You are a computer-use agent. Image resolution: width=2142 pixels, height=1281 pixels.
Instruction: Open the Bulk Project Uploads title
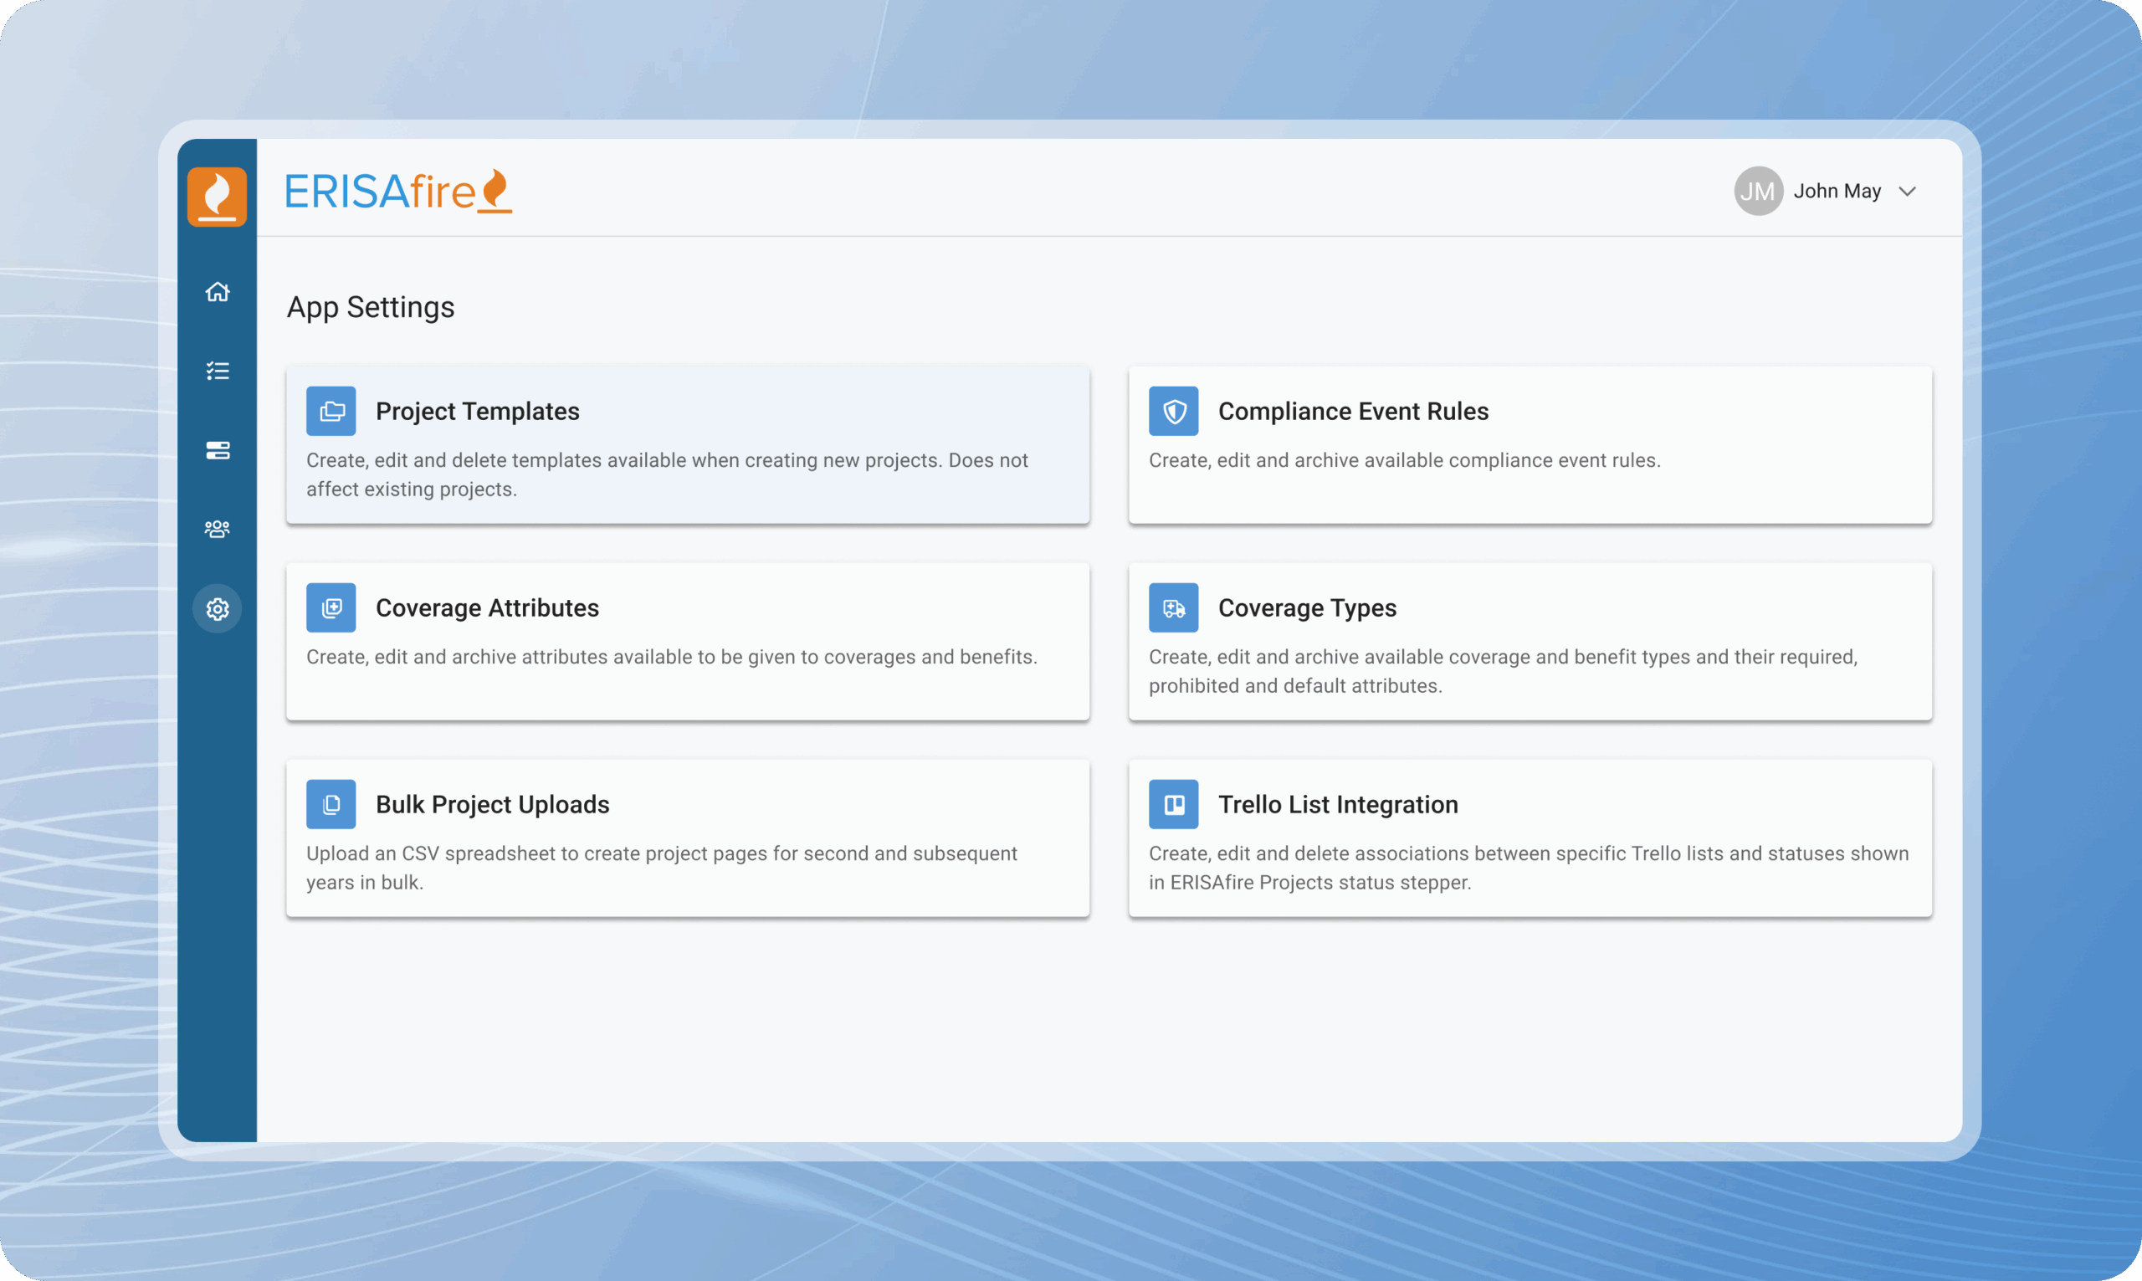pos(492,805)
